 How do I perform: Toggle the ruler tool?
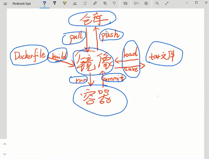[95, 3]
